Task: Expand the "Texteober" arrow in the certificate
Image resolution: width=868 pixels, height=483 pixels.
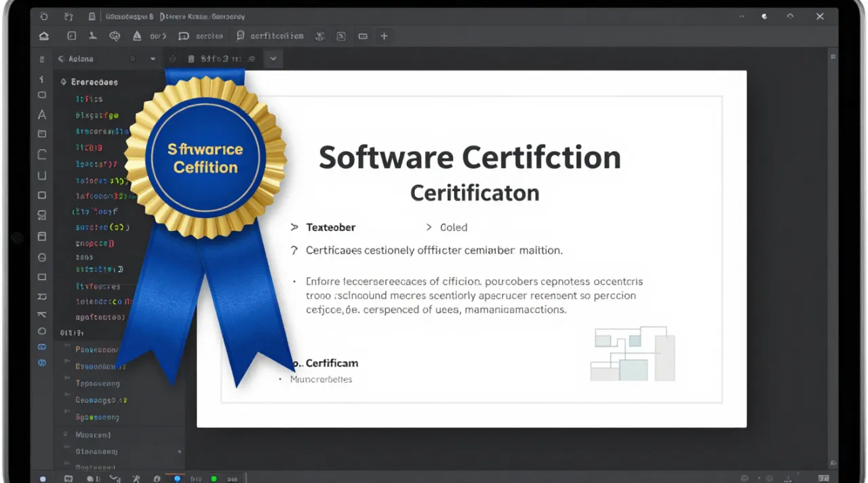Action: click(x=294, y=227)
